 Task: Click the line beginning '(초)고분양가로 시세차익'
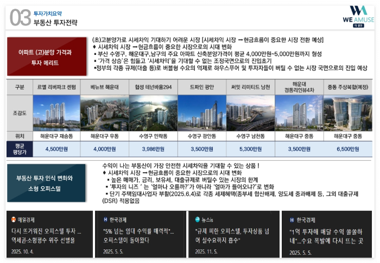click(208, 40)
